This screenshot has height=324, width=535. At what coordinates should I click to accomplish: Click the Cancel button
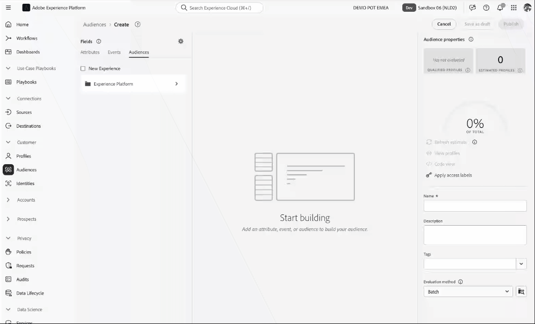coord(444,24)
